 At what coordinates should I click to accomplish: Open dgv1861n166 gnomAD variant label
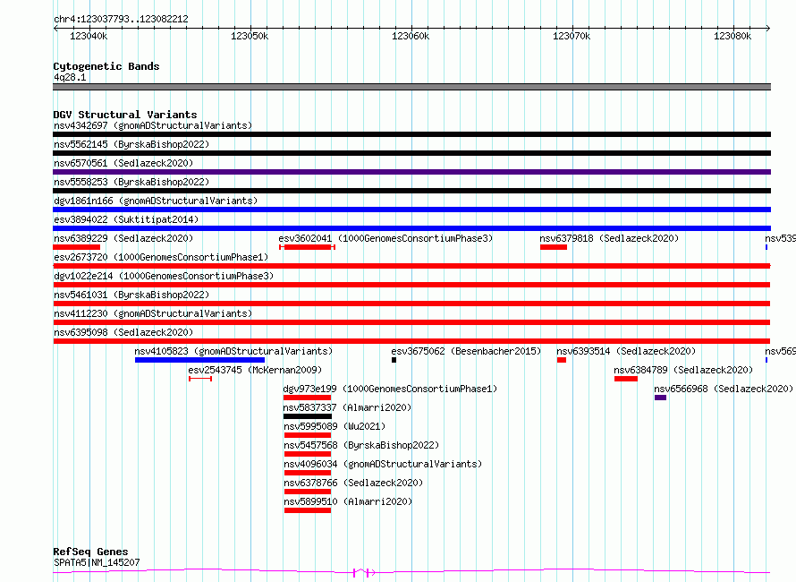(156, 201)
